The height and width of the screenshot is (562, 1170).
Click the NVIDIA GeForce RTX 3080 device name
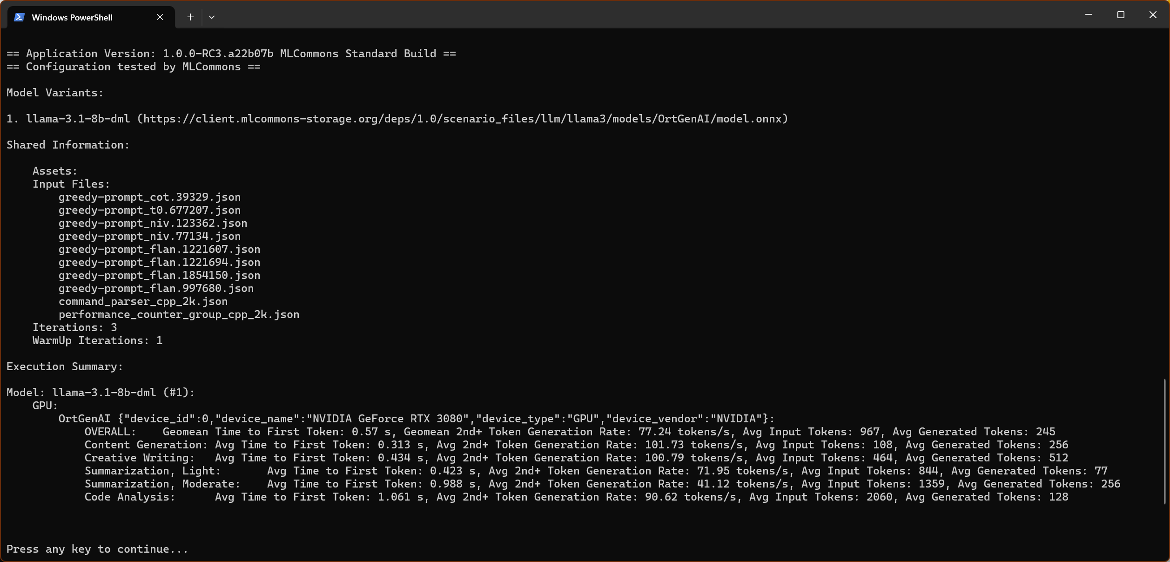coord(390,419)
